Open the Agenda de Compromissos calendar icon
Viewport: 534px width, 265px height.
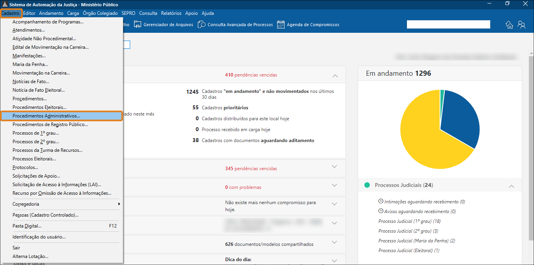[x=281, y=25]
